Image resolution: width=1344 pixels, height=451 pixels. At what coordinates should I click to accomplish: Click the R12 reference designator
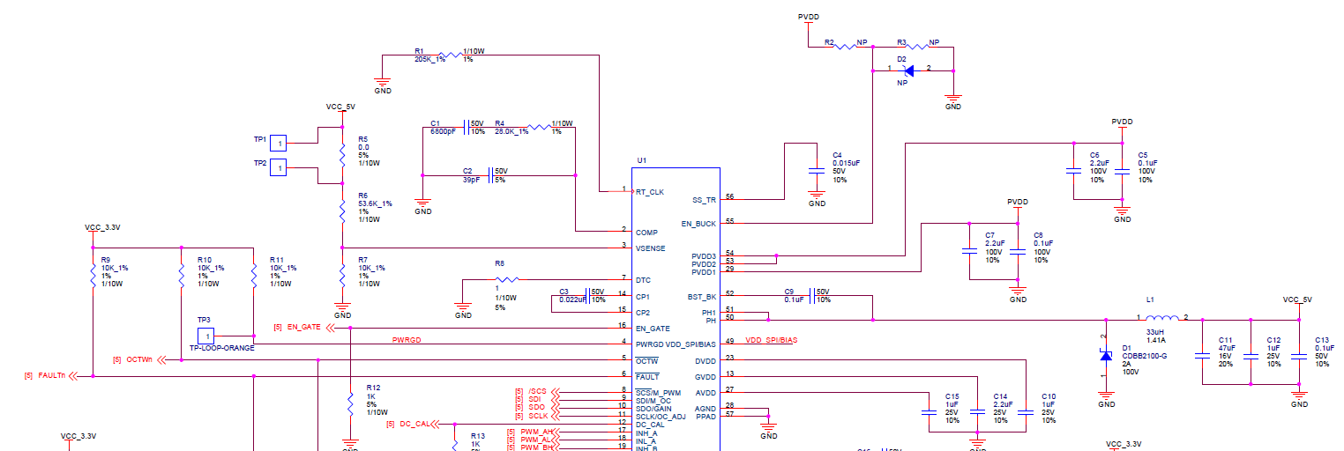click(x=373, y=388)
